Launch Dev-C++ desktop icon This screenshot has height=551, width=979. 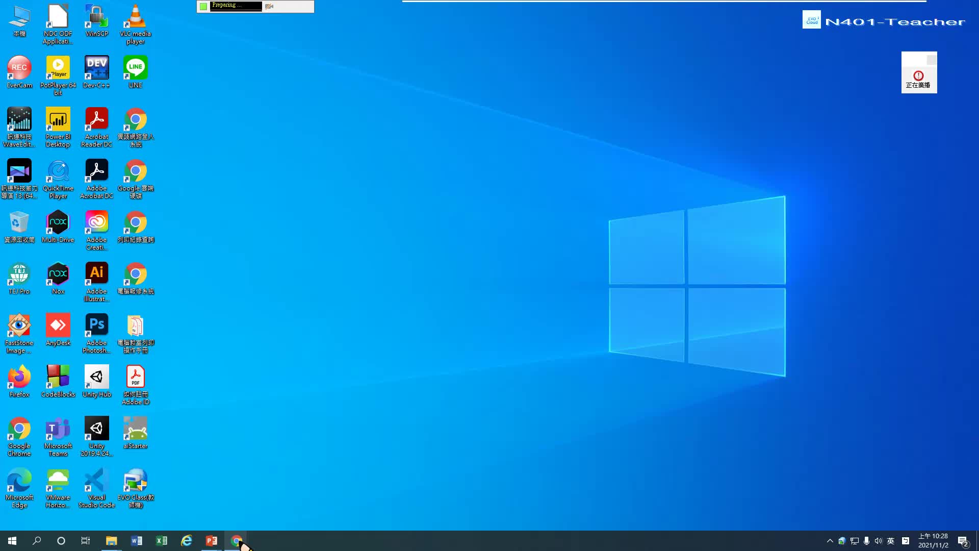(x=96, y=72)
